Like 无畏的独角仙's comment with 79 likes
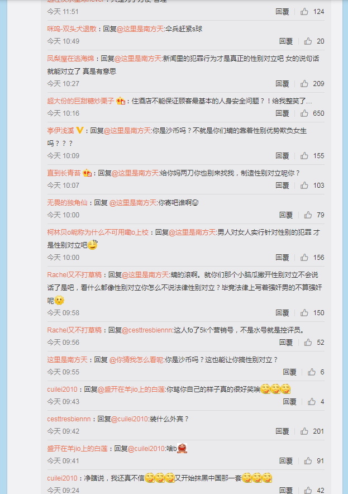The height and width of the screenshot is (494, 348). point(308,215)
